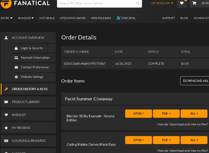Open Login & Security settings
This screenshot has width=209, height=153.
coord(34,48)
